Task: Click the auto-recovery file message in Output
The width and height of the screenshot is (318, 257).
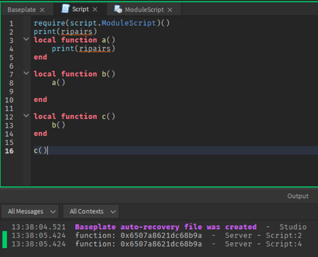Action: click(166, 227)
